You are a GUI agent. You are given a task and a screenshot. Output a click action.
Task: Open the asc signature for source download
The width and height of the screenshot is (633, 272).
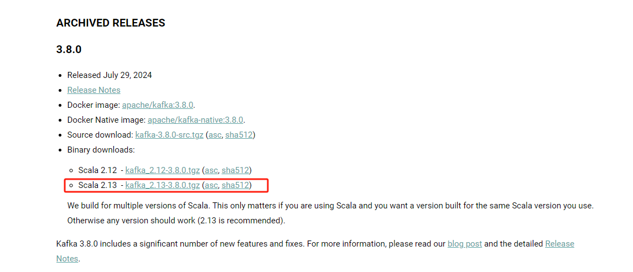(x=215, y=135)
